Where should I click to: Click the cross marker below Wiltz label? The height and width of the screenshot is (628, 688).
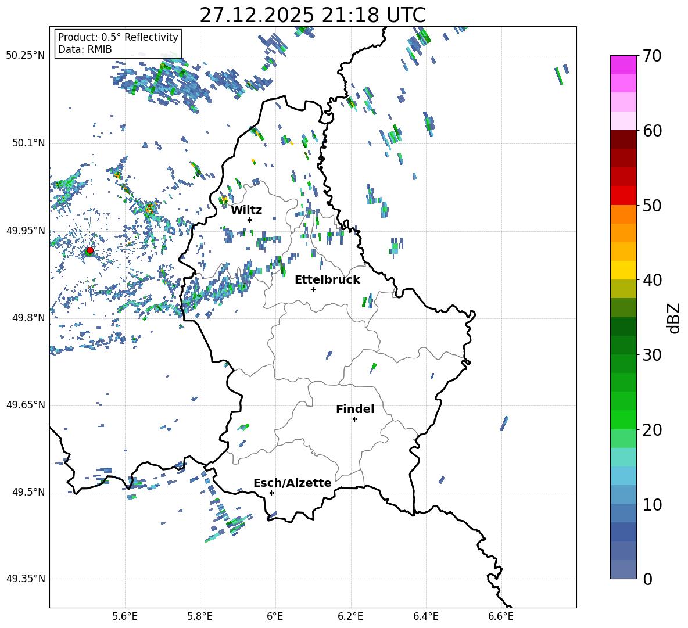(249, 220)
